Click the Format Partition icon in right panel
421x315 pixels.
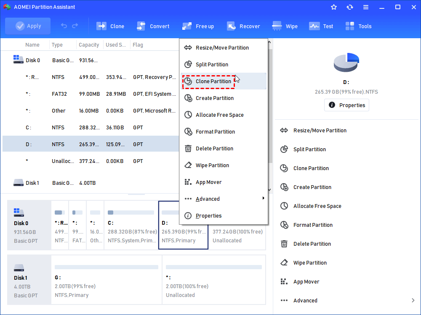[284, 225]
